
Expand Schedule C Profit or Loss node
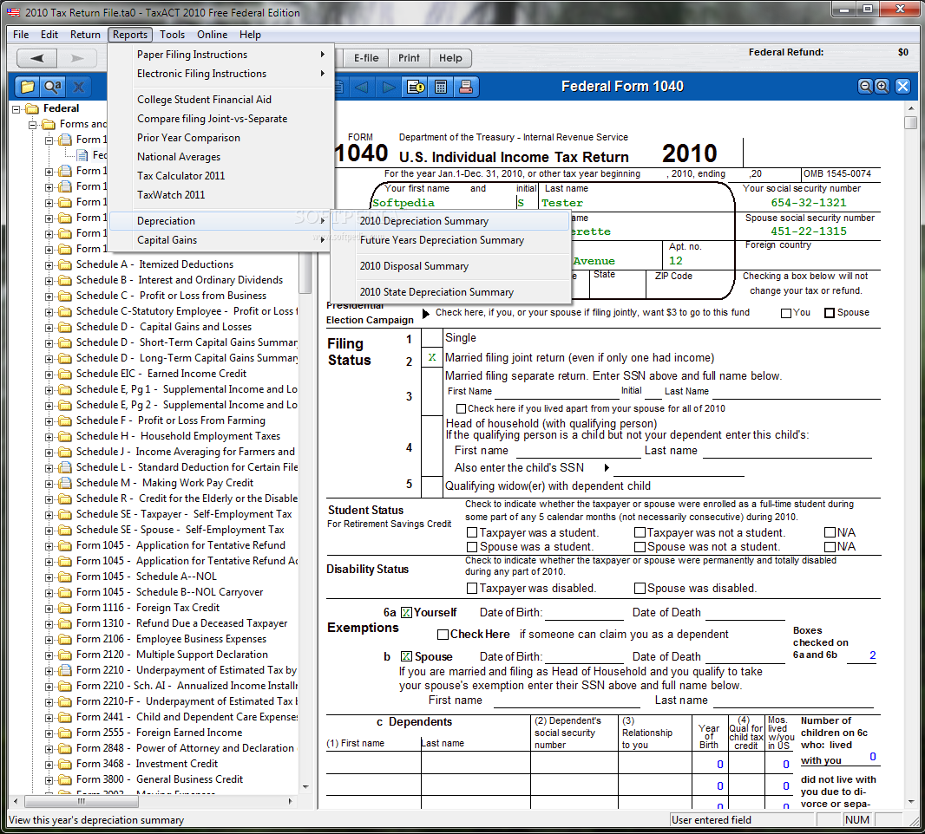[49, 296]
